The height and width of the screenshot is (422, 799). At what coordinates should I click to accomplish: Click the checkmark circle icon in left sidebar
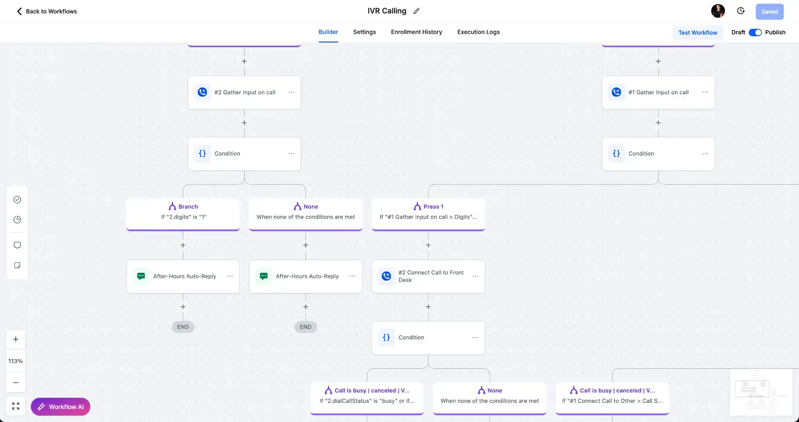point(17,200)
